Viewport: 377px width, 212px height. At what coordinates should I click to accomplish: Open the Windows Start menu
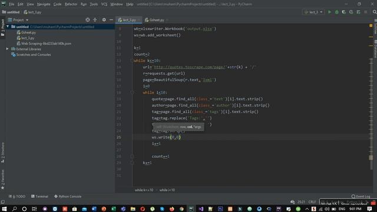point(4,209)
